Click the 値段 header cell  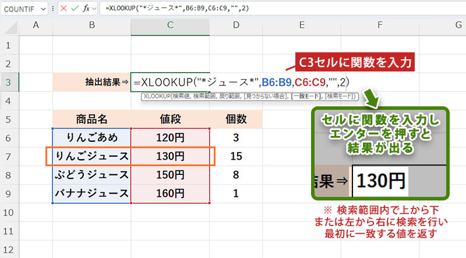click(170, 119)
